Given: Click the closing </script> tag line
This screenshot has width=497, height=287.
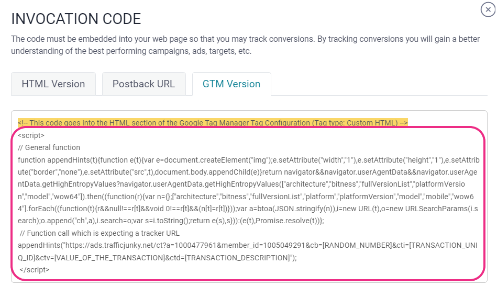Looking at the screenshot, I should pos(34,270).
